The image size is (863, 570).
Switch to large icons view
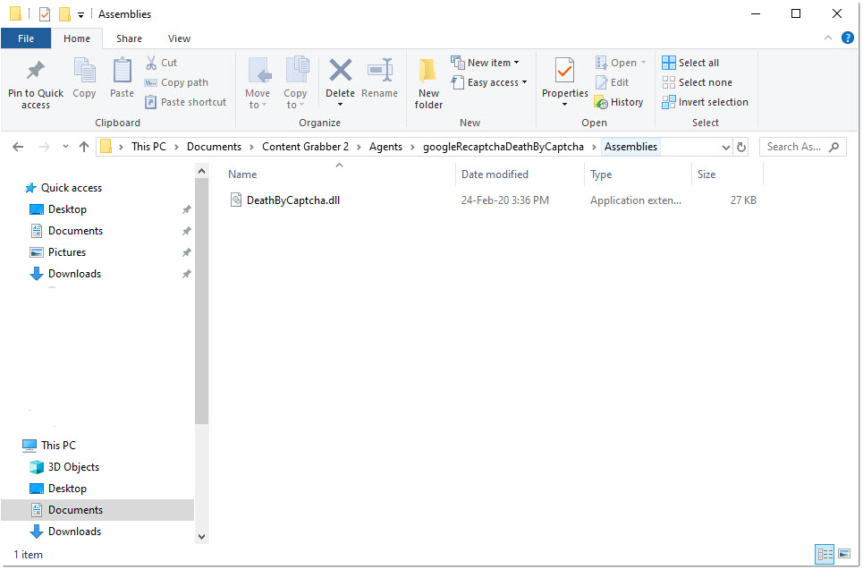click(843, 555)
